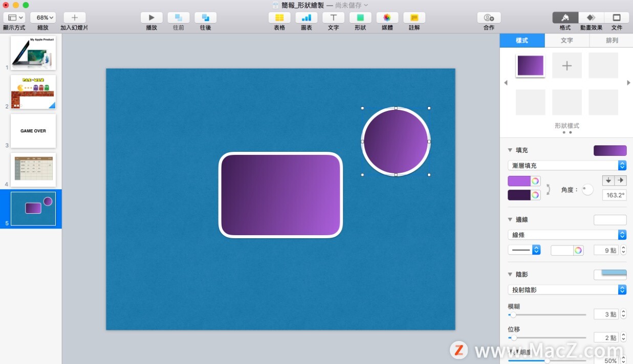Select slide 2 PAC-MAN thumbnail

pyautogui.click(x=33, y=92)
